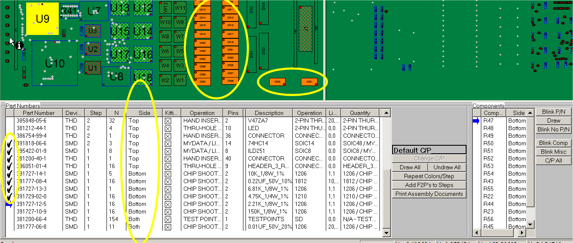Select the red-hatched U3 component
Screen dimensions: 573x243
click(x=93, y=31)
